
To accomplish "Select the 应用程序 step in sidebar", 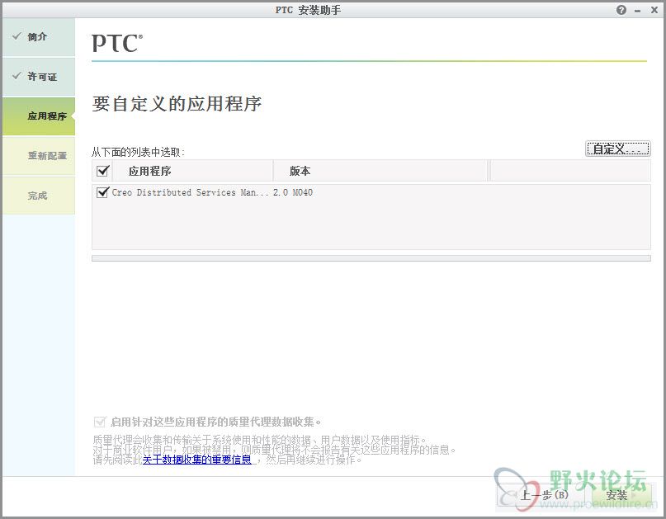I will [39, 116].
